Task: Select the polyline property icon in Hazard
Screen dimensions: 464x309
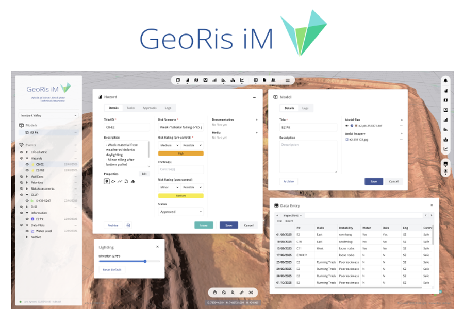Action: pyautogui.click(x=120, y=182)
